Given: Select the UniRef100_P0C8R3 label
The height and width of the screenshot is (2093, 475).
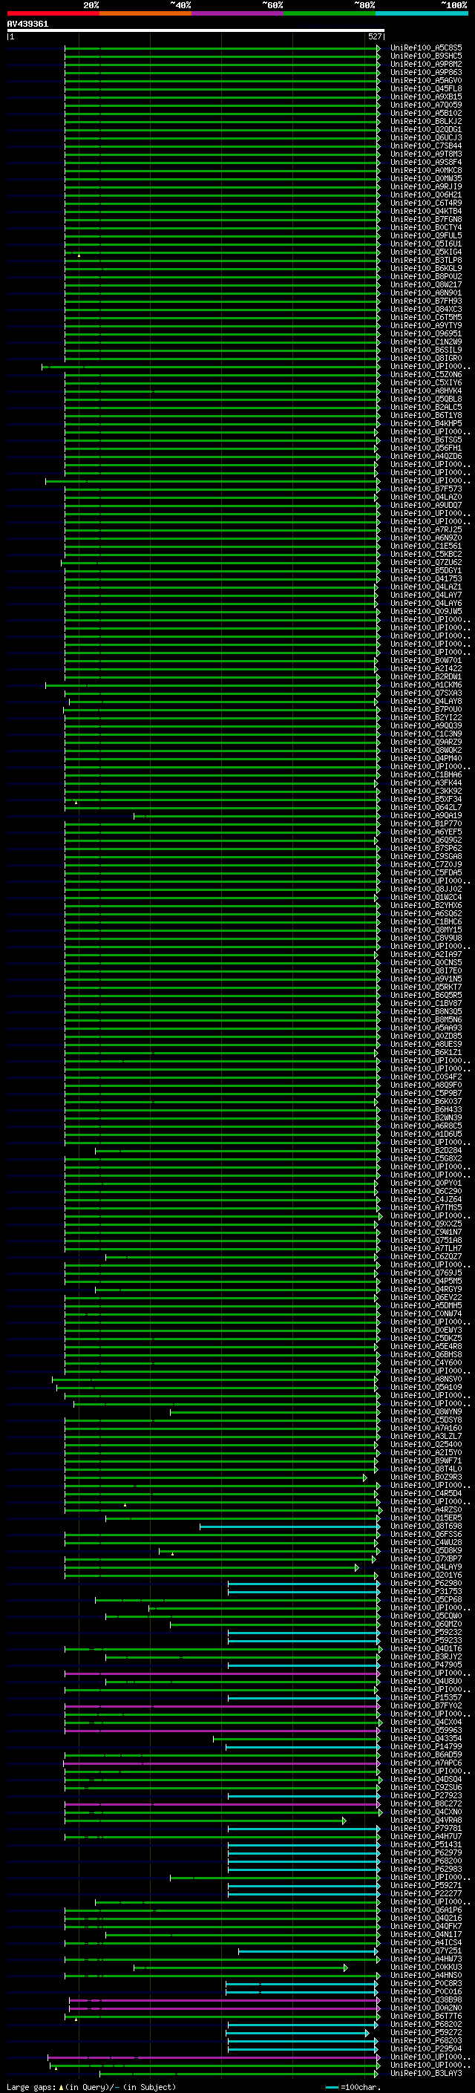Looking at the screenshot, I should coord(426,1983).
